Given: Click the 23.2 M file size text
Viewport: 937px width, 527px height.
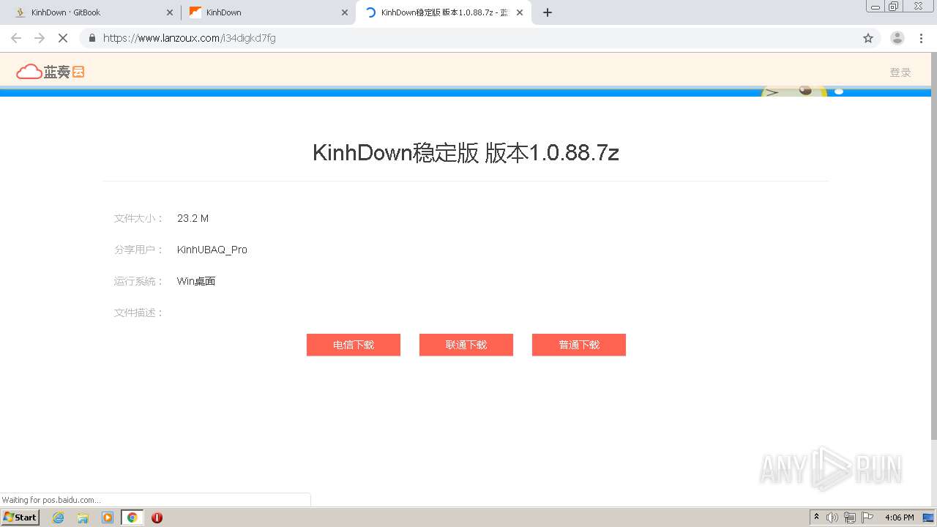Looking at the screenshot, I should (193, 218).
